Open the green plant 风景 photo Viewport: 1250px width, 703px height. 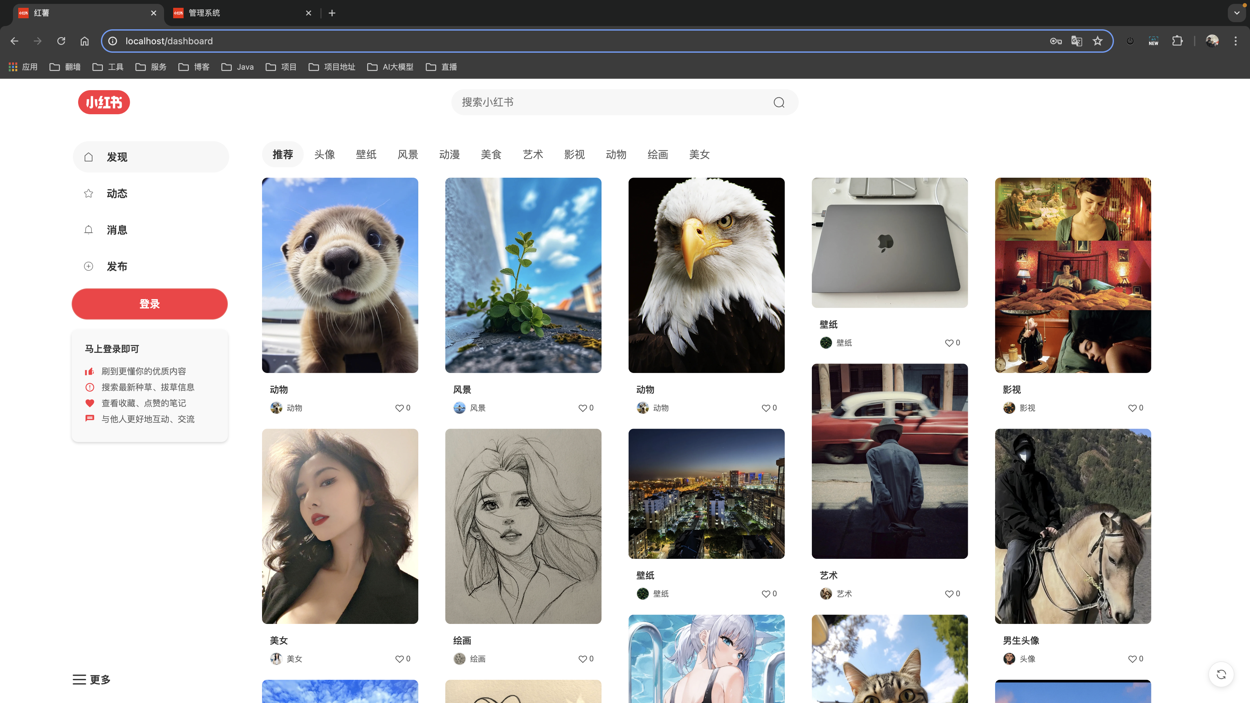point(523,275)
